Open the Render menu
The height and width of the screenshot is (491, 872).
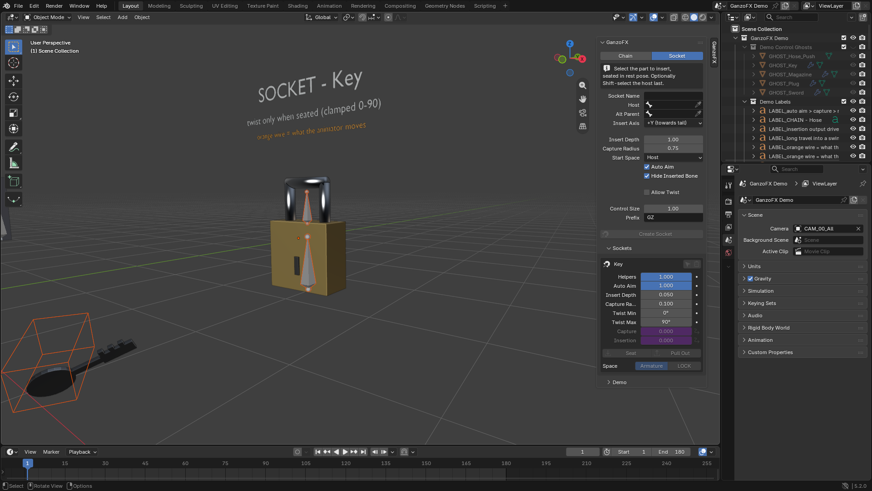pos(54,6)
